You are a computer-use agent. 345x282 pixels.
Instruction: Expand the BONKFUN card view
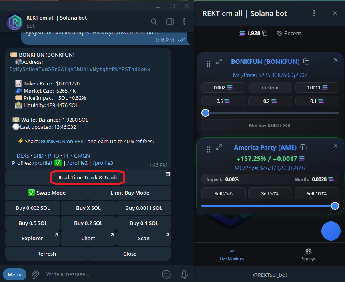click(219, 61)
